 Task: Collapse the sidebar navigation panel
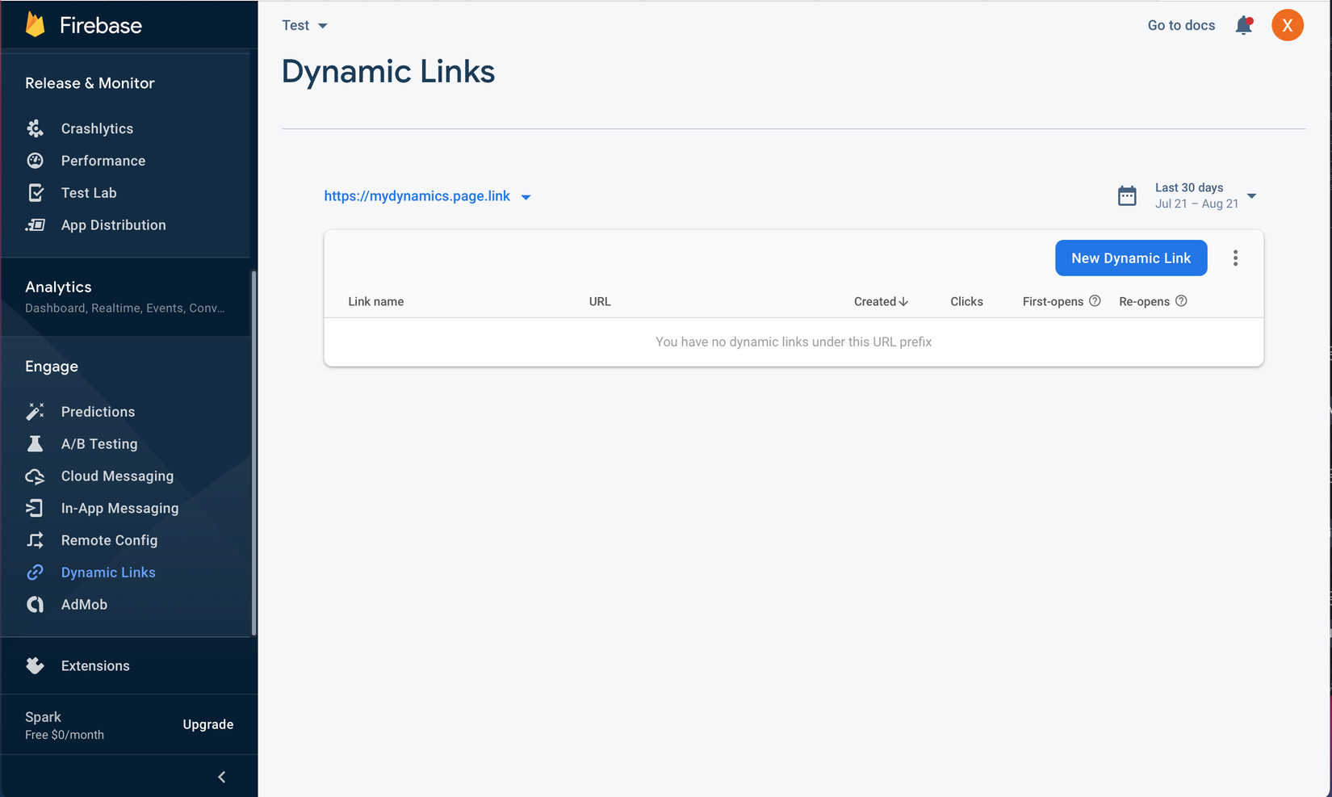(x=222, y=777)
